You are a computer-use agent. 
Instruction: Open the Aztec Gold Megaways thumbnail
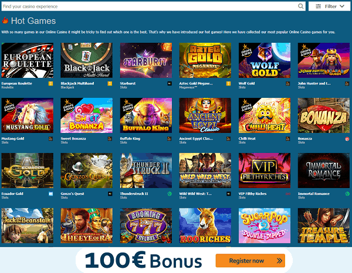click(x=205, y=60)
